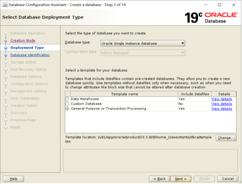Select the Data Warehouse template radio button
Image resolution: width=242 pixels, height=184 pixels.
[x=67, y=99]
